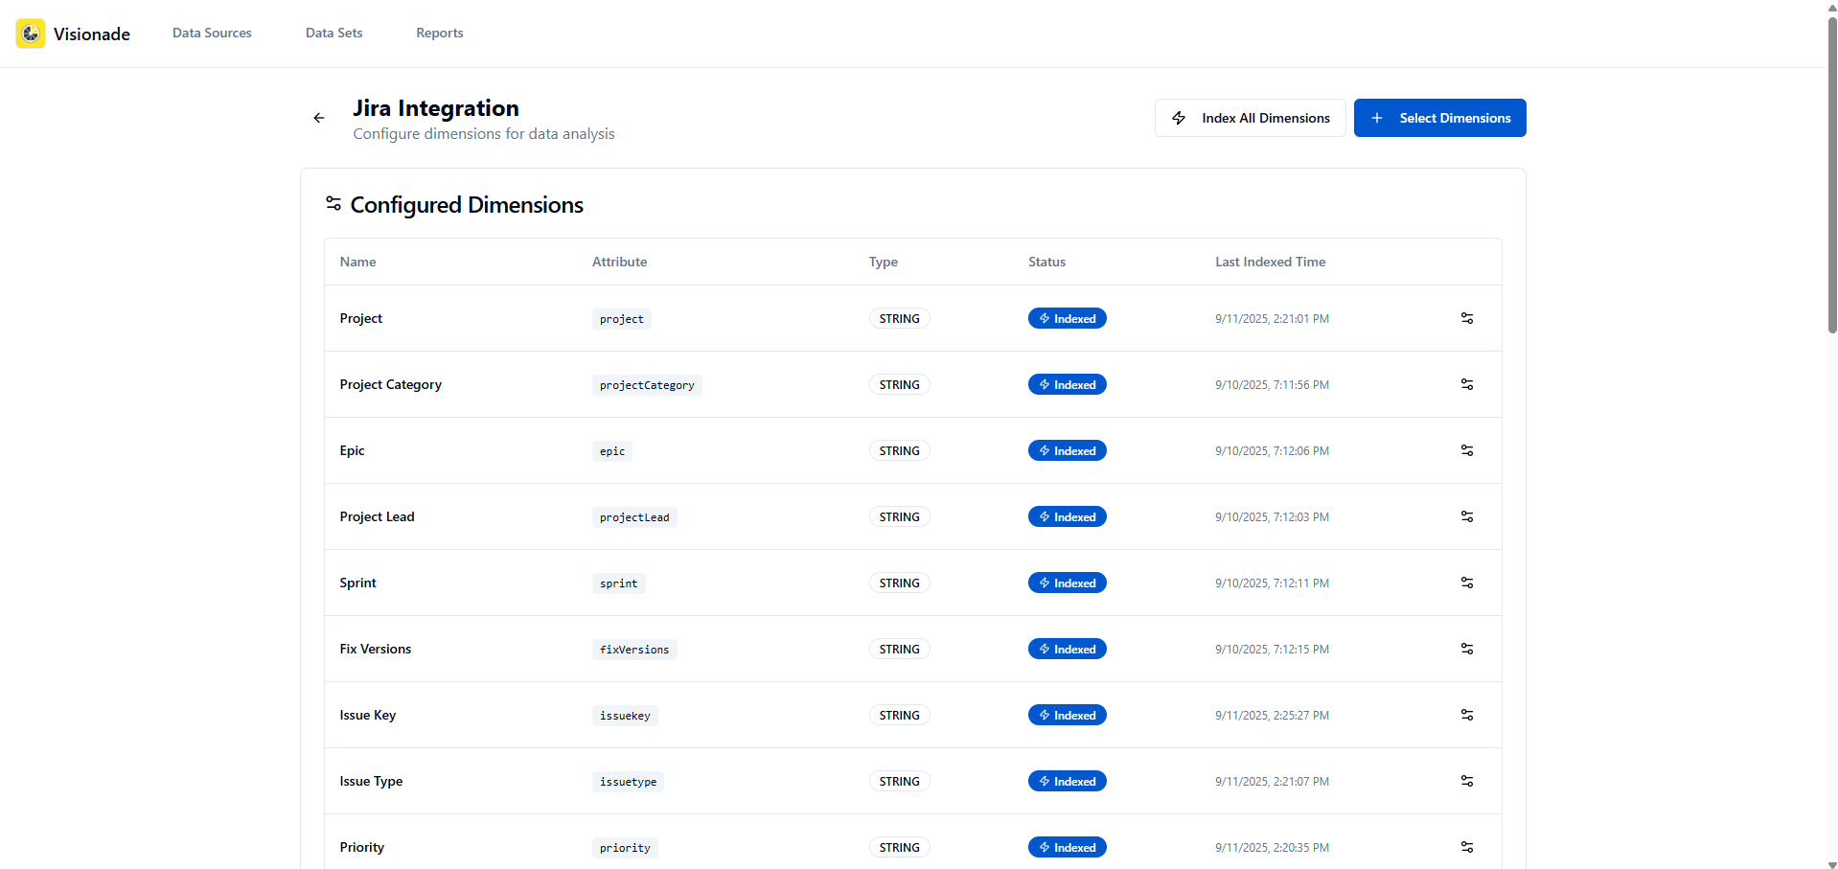Open settings icon for Project Category row
This screenshot has width=1838, height=869.
1467,384
